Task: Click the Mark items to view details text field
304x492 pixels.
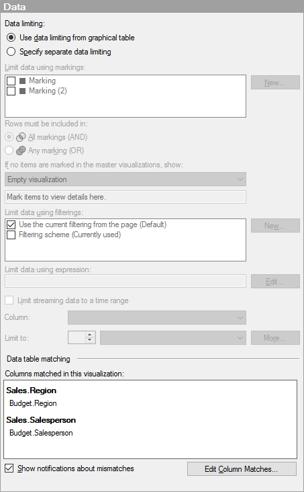Action: tap(125, 197)
